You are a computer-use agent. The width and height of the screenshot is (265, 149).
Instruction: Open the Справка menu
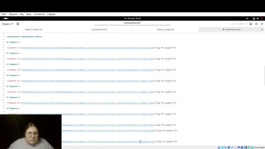[x=51, y=14]
